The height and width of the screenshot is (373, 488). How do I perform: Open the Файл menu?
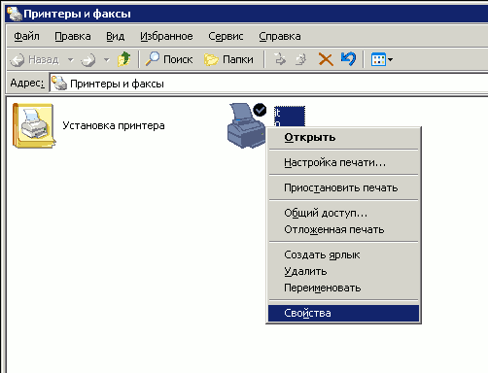click(26, 36)
